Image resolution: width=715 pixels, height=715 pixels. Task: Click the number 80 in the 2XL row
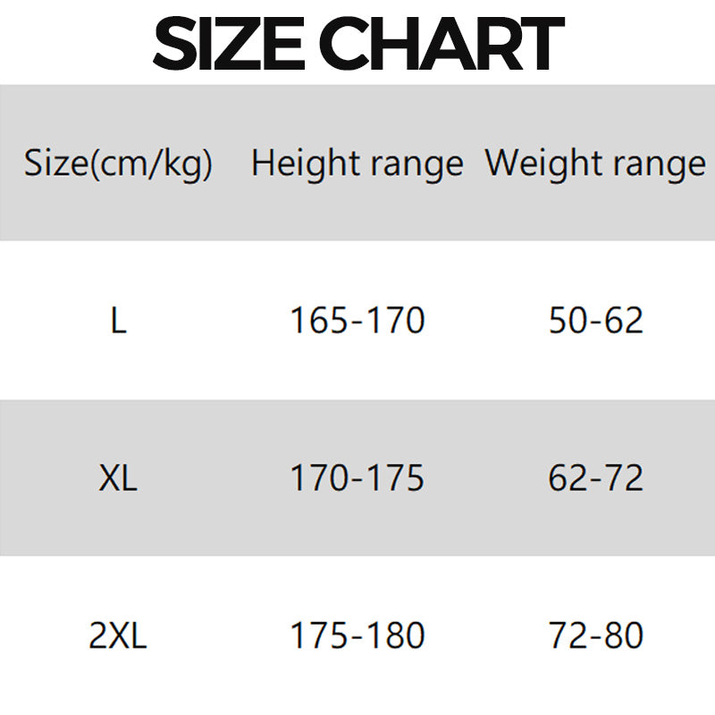(624, 636)
